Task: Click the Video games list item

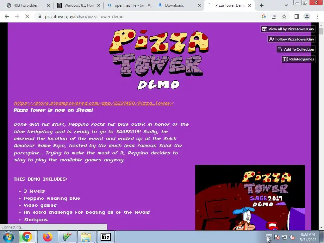Action: 40,205
